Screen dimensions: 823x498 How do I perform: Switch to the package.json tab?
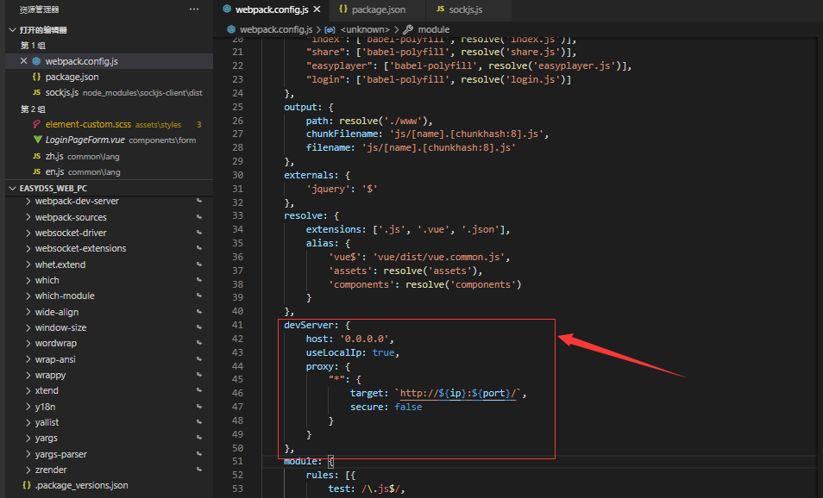pos(379,9)
